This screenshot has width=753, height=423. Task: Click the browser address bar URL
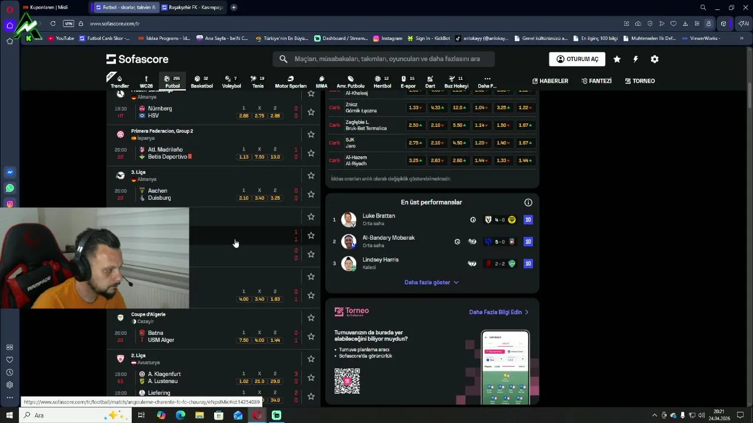click(x=114, y=23)
